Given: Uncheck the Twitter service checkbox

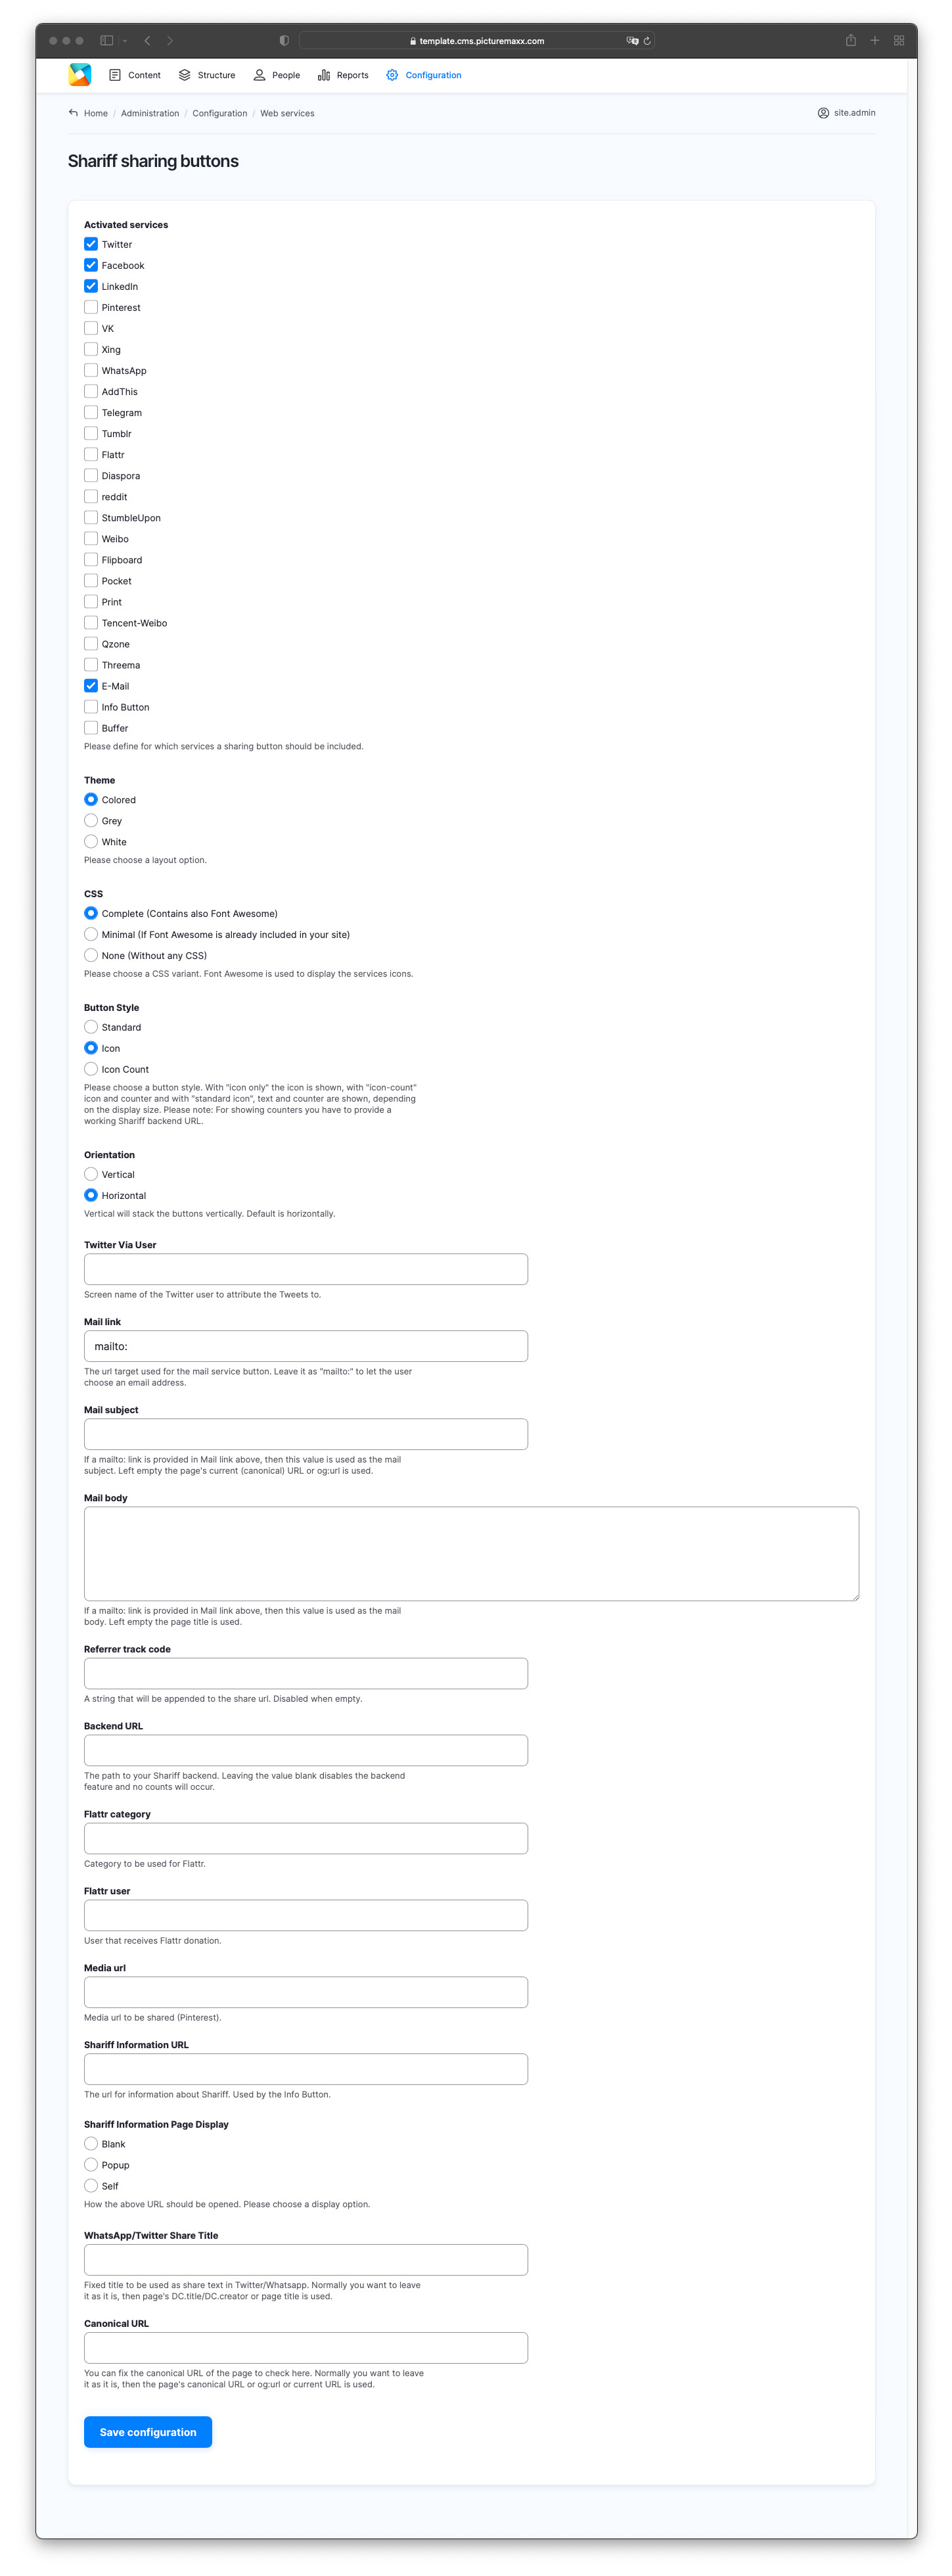Looking at the screenshot, I should pyautogui.click(x=91, y=244).
